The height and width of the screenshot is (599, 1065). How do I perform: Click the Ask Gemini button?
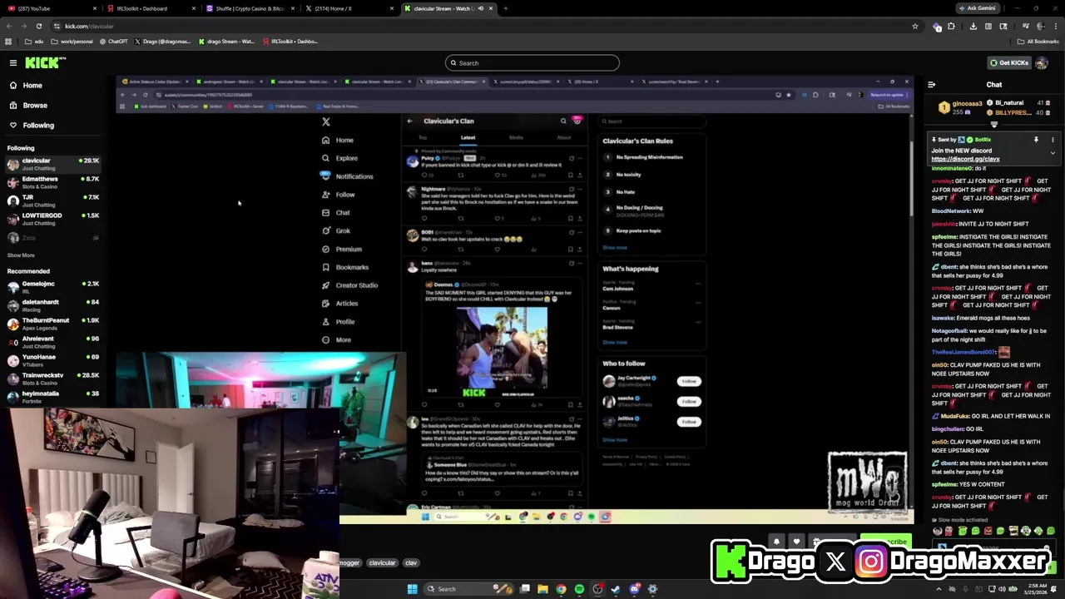point(977,8)
